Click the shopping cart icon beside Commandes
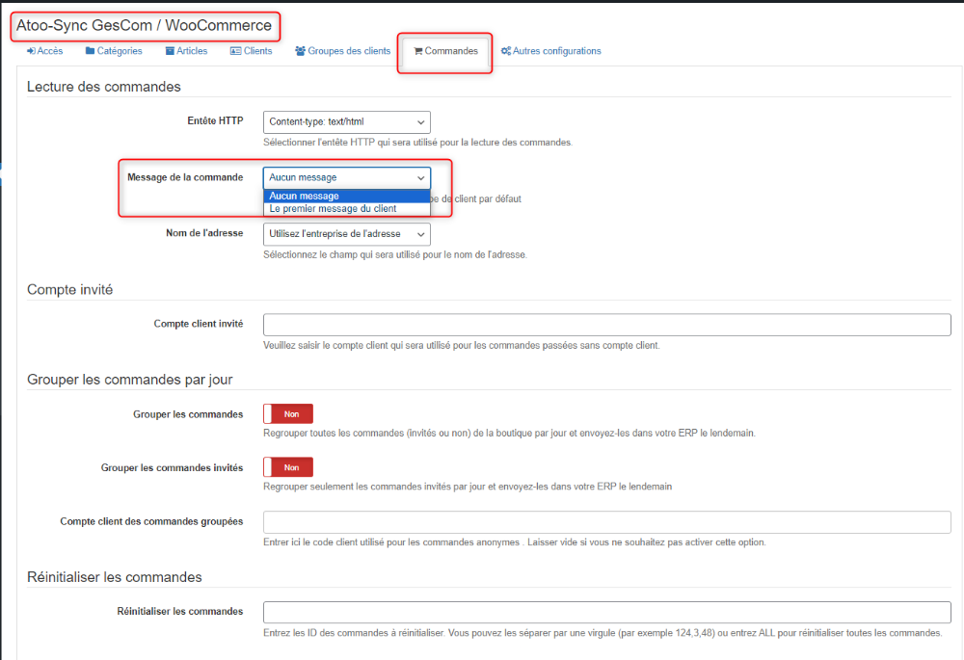 418,51
